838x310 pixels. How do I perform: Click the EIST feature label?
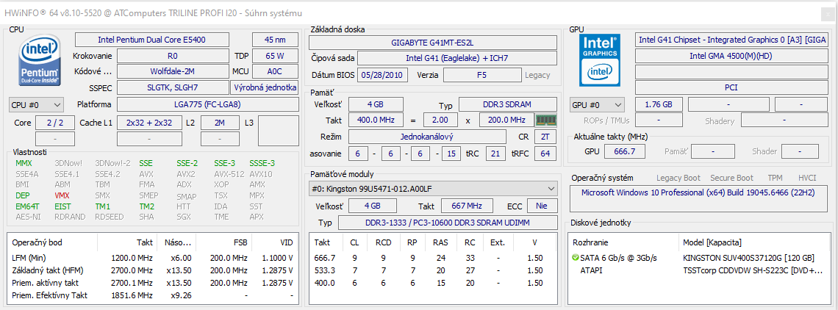pyautogui.click(x=62, y=206)
